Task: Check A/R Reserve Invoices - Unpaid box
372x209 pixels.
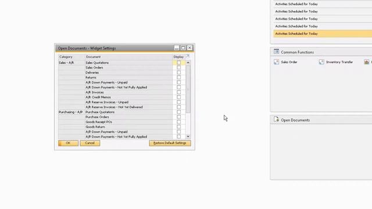Action: tap(178, 102)
